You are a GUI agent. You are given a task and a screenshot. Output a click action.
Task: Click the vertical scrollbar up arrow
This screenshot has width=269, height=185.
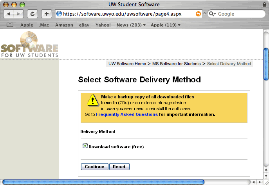[x=266, y=170]
